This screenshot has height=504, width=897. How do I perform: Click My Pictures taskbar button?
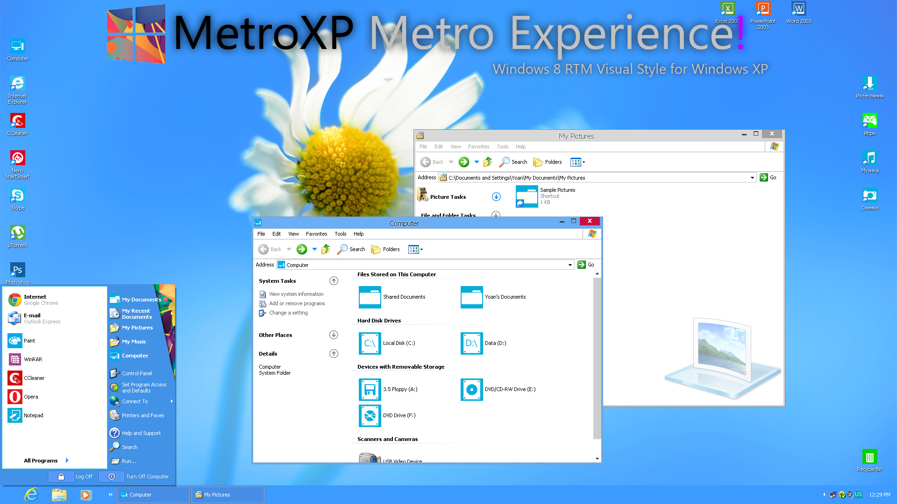(228, 495)
